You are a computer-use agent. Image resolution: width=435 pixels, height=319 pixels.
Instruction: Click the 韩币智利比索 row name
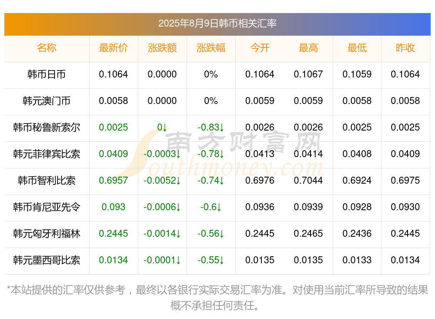pyautogui.click(x=47, y=181)
